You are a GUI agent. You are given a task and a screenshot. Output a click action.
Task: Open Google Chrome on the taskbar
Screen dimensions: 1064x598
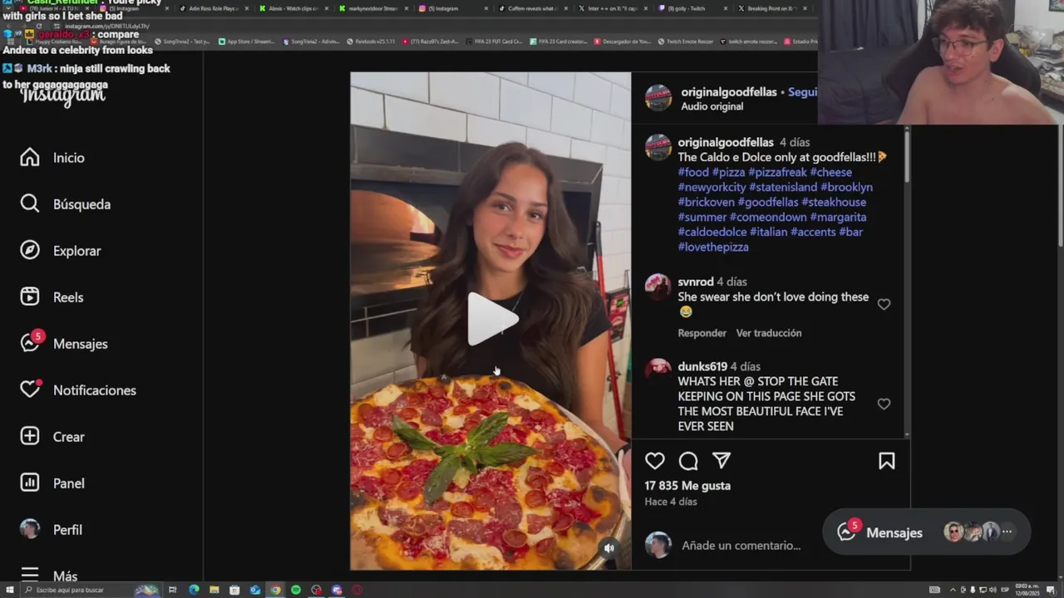tap(275, 590)
